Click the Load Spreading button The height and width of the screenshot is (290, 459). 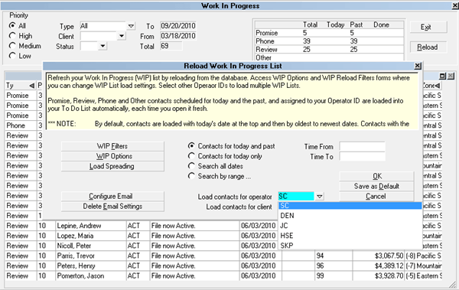click(112, 166)
